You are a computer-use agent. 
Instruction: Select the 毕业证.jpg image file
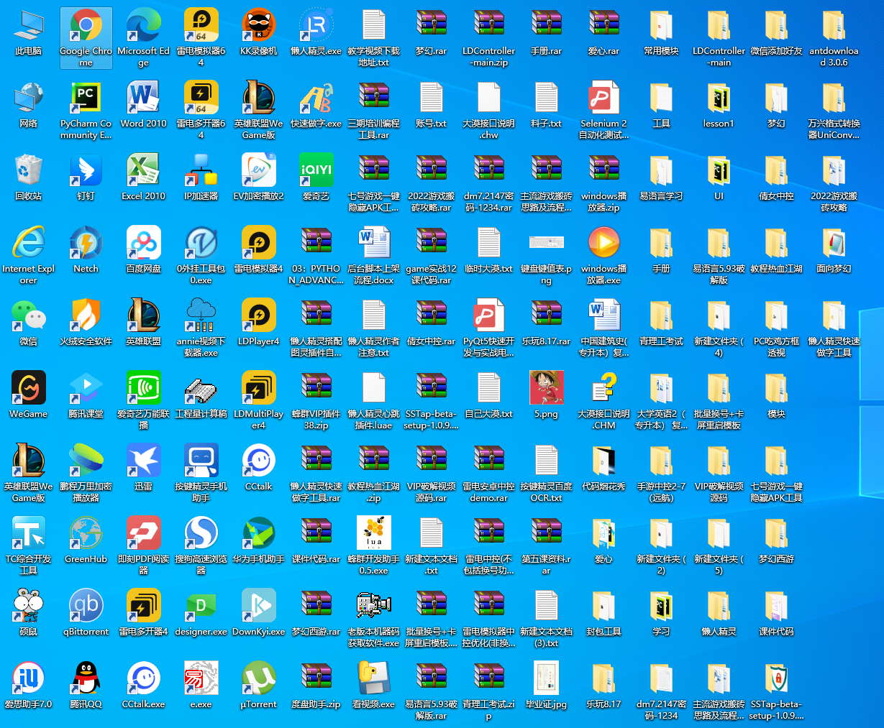click(547, 686)
